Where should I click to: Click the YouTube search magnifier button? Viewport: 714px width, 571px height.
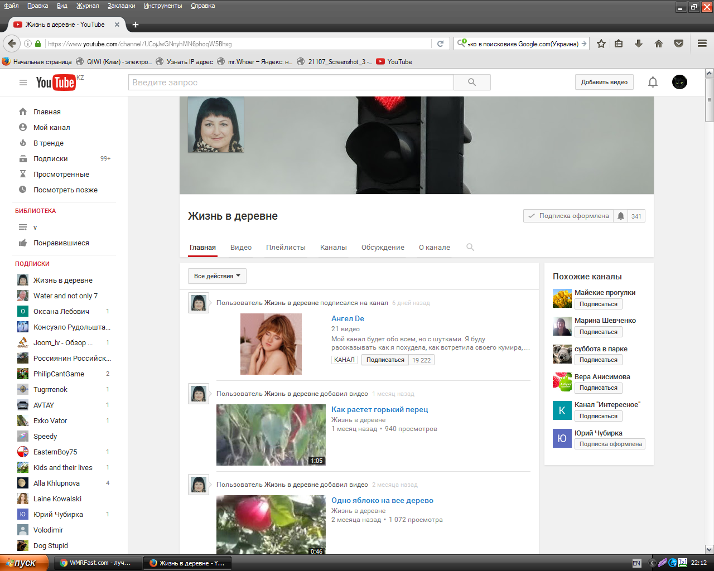pos(472,83)
